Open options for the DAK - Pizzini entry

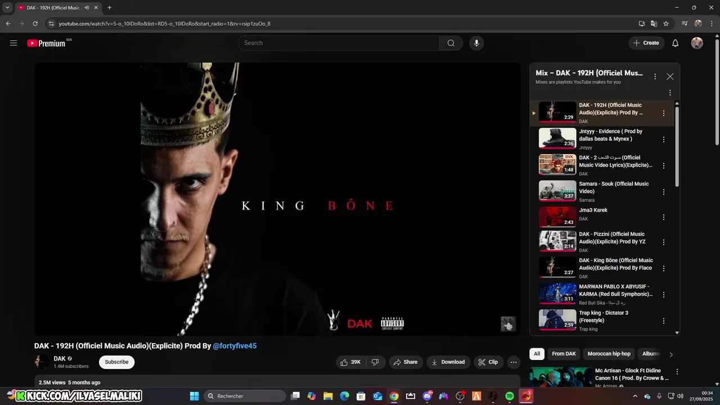coord(664,242)
